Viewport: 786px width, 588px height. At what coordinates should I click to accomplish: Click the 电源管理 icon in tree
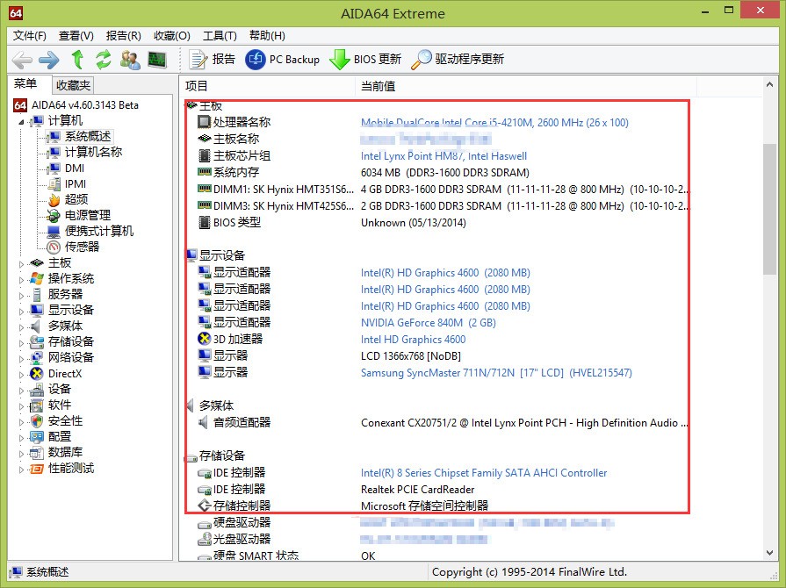[54, 215]
